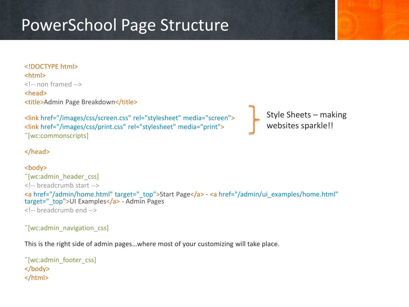Click the breadcrumb start comment
Screen dimensions: 409x307
pos(62,185)
